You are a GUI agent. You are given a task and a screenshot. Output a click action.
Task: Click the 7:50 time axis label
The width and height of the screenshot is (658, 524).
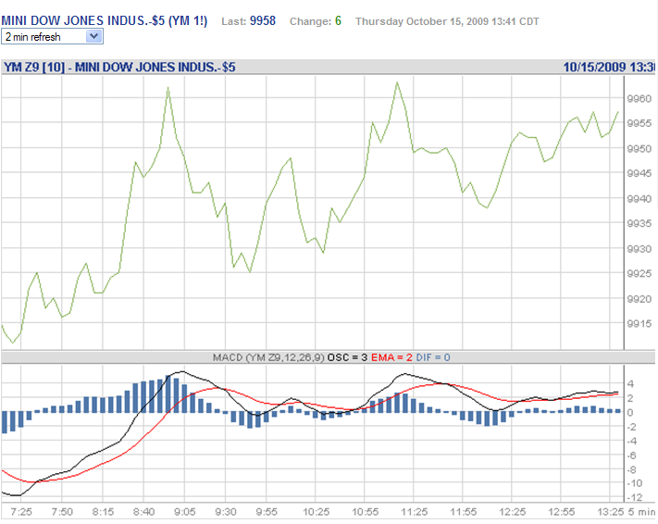(x=62, y=512)
